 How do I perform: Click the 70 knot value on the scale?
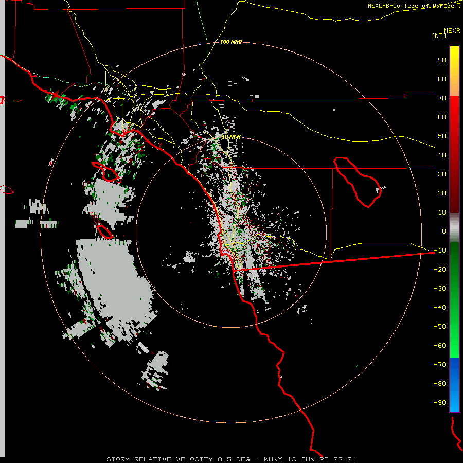coord(442,98)
